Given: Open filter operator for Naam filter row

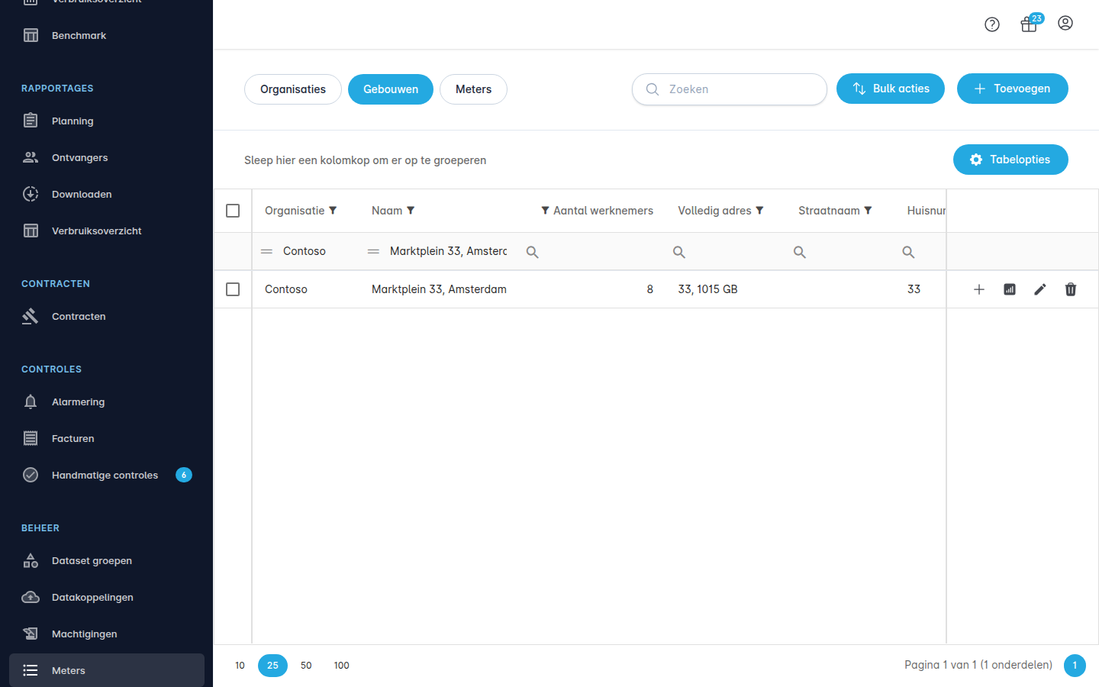Looking at the screenshot, I should [373, 251].
